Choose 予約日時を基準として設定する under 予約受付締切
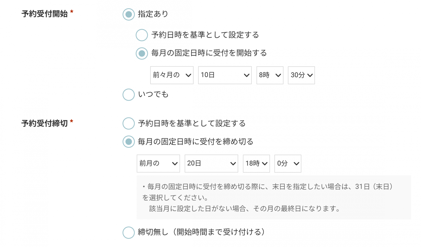Screen dimensions: 421x247 129,124
